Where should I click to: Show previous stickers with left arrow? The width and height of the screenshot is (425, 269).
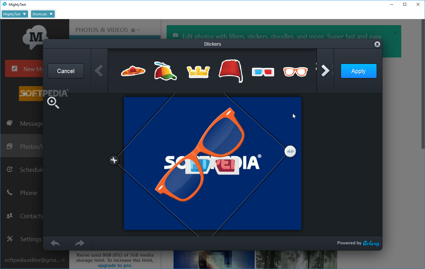click(99, 71)
